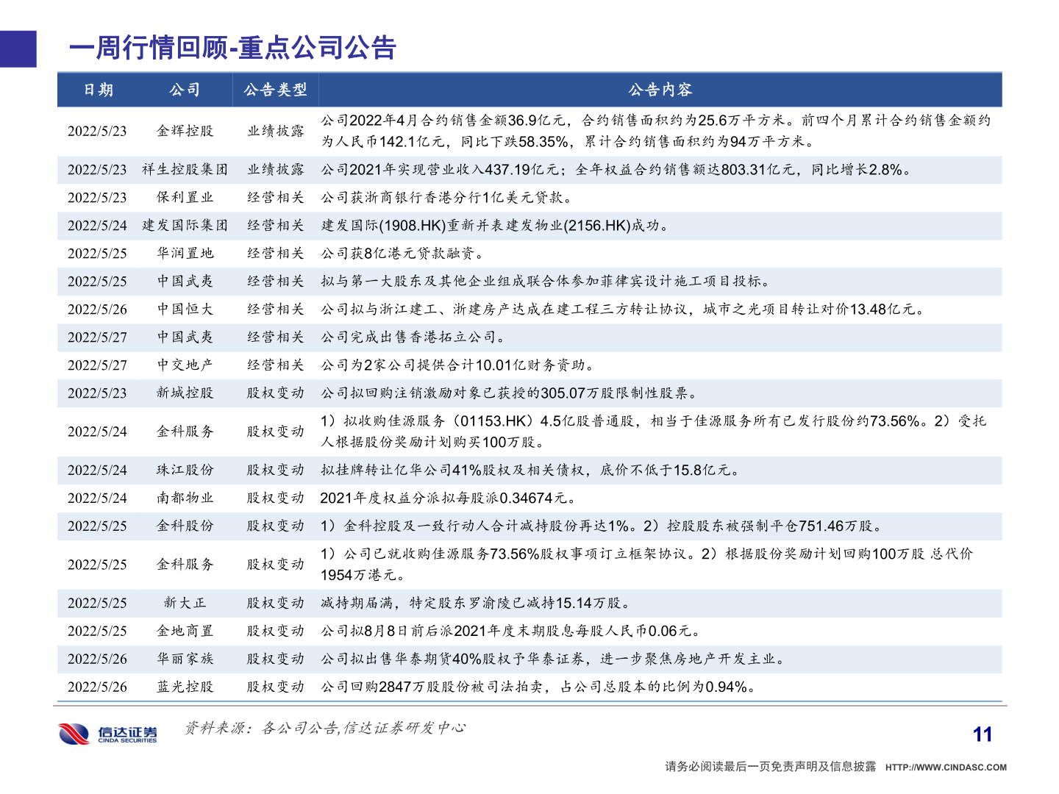Image resolution: width=1059 pixels, height=794 pixels.
Task: Click the date 2022/5/26 beside 中国恒大
Action: click(x=97, y=310)
